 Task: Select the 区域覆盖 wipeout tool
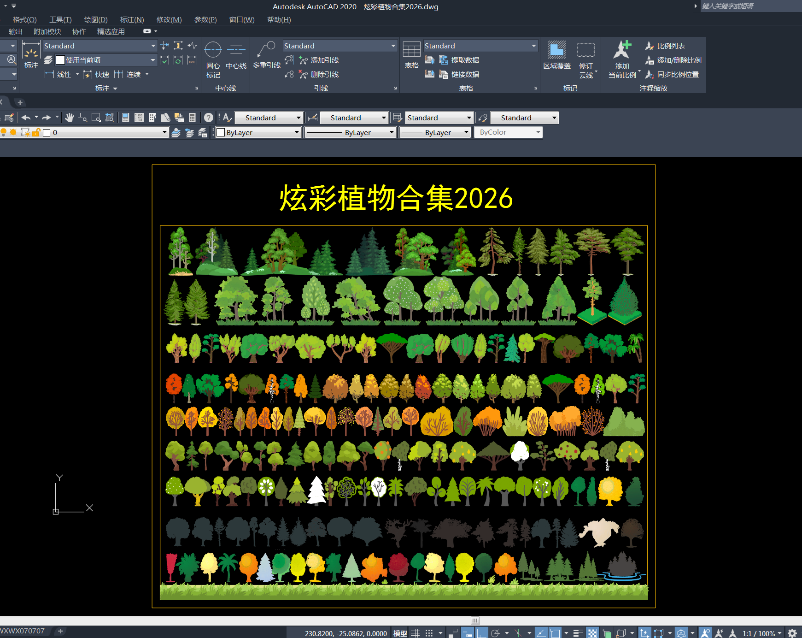pos(557,55)
